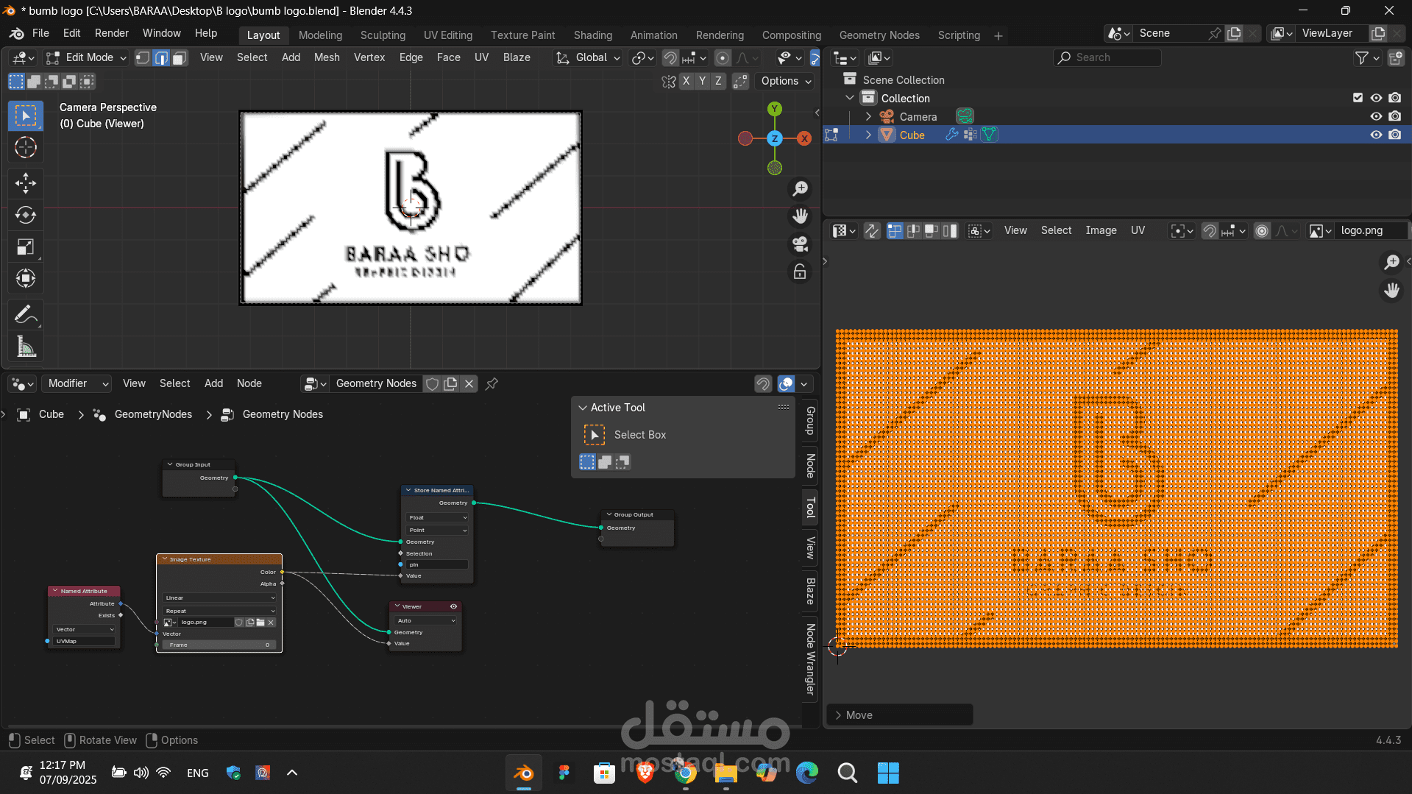This screenshot has height=794, width=1412.
Task: Select the Scale tool in viewport toolbar
Action: pos(26,247)
